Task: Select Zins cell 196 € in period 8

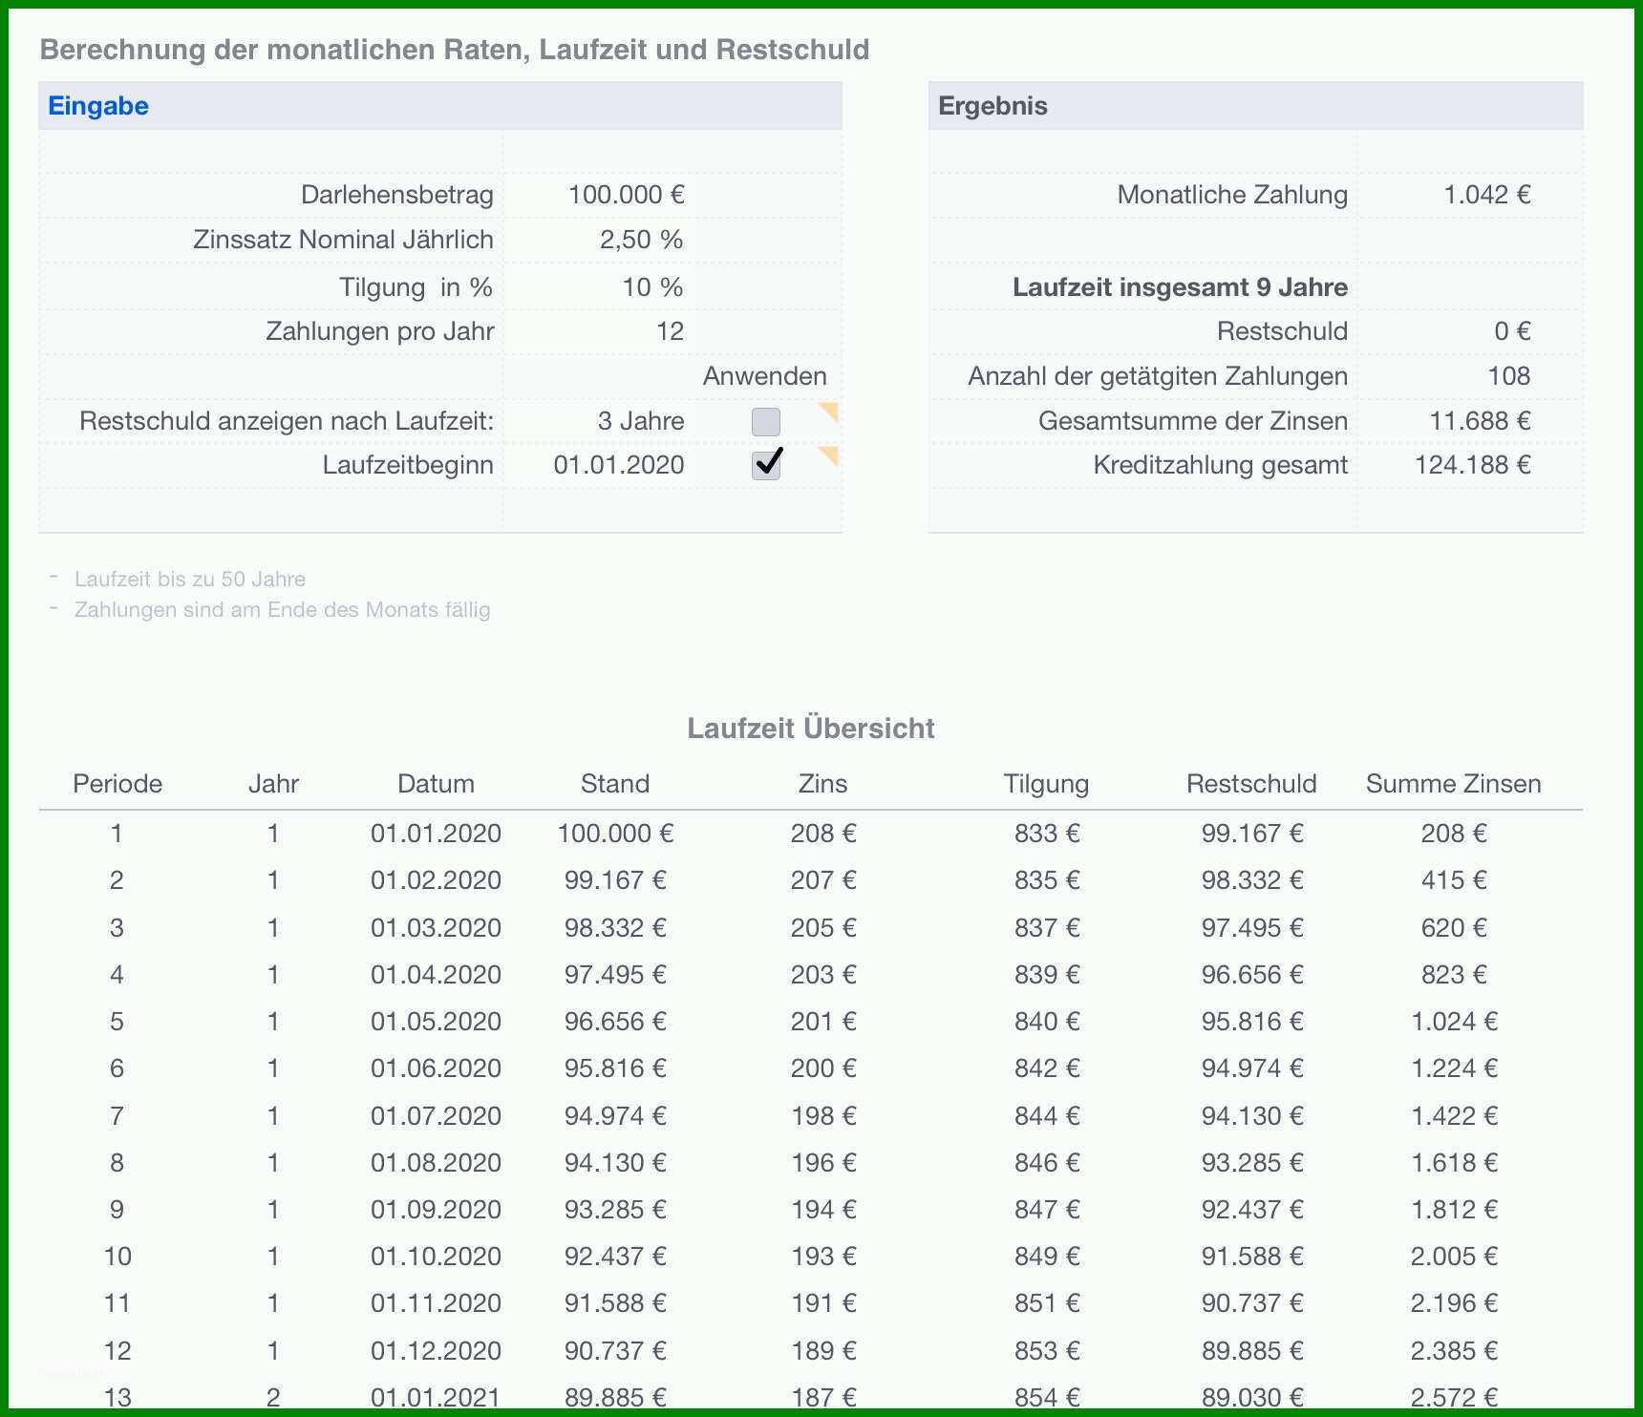Action: [822, 1163]
